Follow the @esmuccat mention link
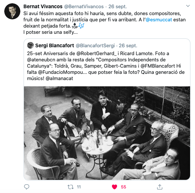Screen dimensions: 195x193 point(159,20)
